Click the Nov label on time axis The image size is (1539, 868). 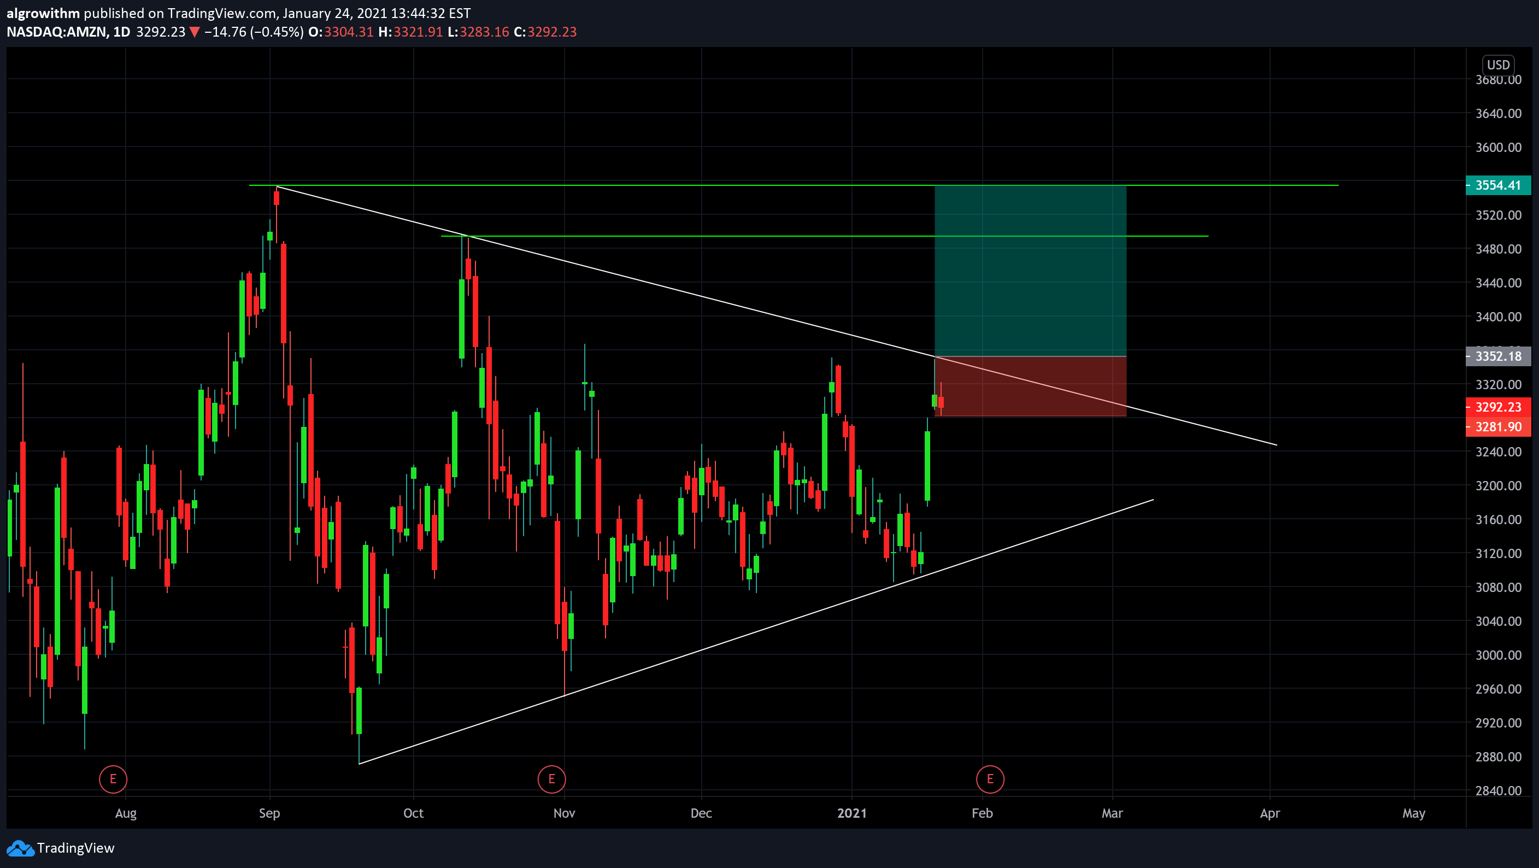click(565, 813)
